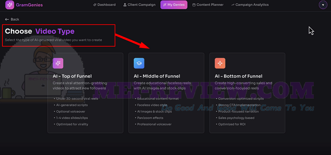Image resolution: width=331 pixels, height=155 pixels.
Task: Choose the AI - Middle of Funnel card title
Action: 157,76
